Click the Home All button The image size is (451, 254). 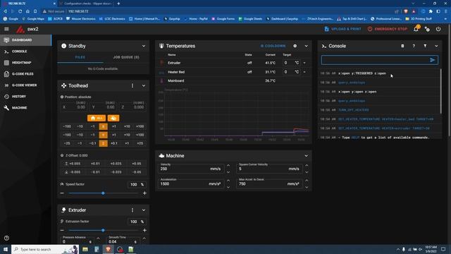(x=97, y=118)
